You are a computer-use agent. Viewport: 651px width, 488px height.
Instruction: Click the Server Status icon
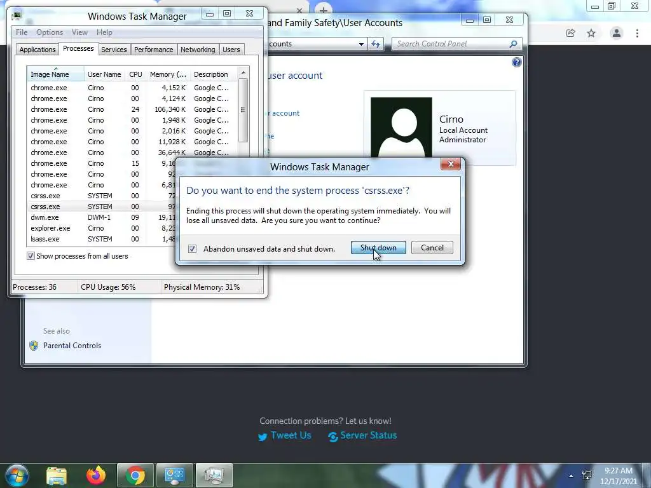pos(332,437)
